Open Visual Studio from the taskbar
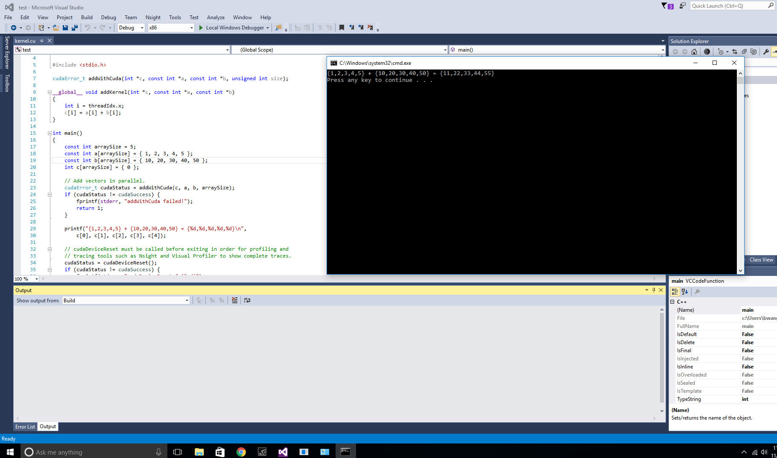777x458 pixels. 283,452
